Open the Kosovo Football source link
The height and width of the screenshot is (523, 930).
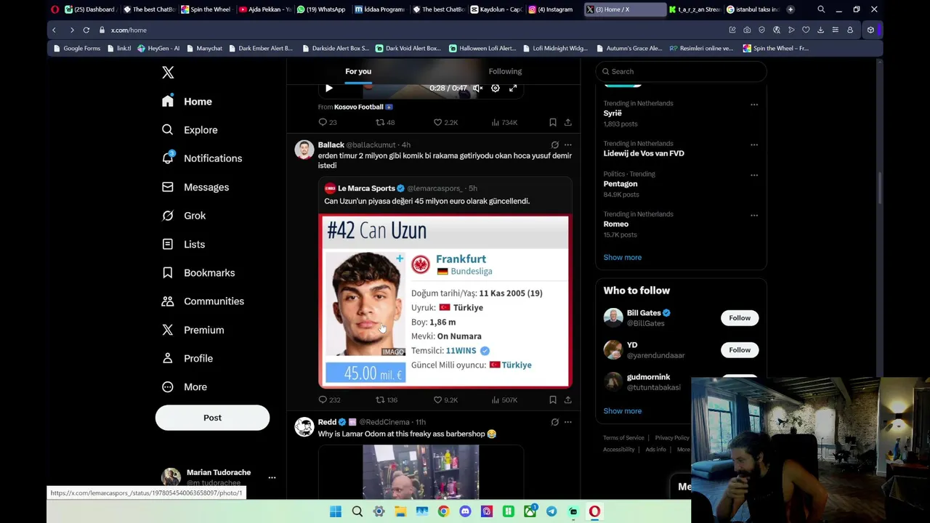pyautogui.click(x=363, y=107)
